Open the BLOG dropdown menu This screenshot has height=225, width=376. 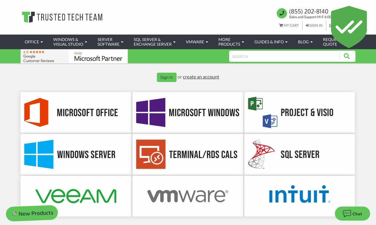pyautogui.click(x=305, y=42)
